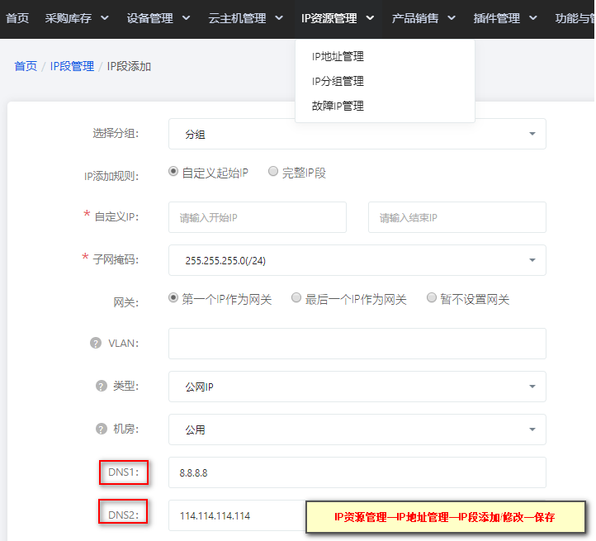Viewport: 596px width, 541px height.
Task: Go to IP段管理 via the breadcrumb link
Action: [72, 66]
